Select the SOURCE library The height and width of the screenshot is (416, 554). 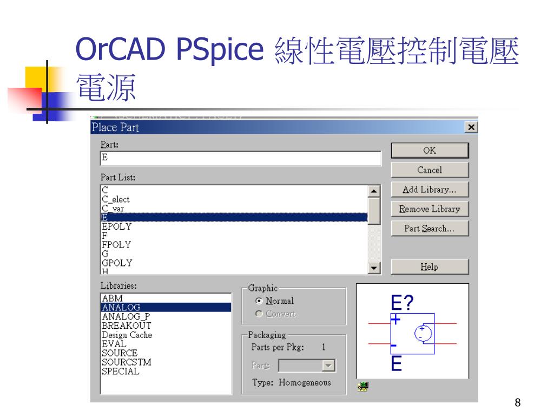click(166, 353)
